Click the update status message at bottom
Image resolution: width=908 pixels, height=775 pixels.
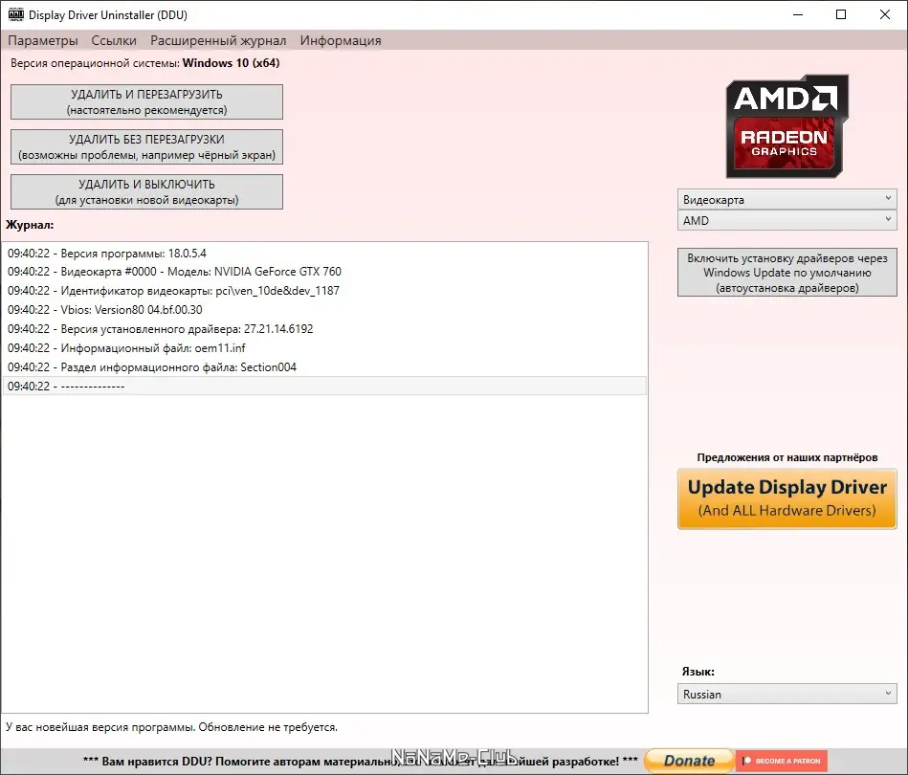click(171, 727)
